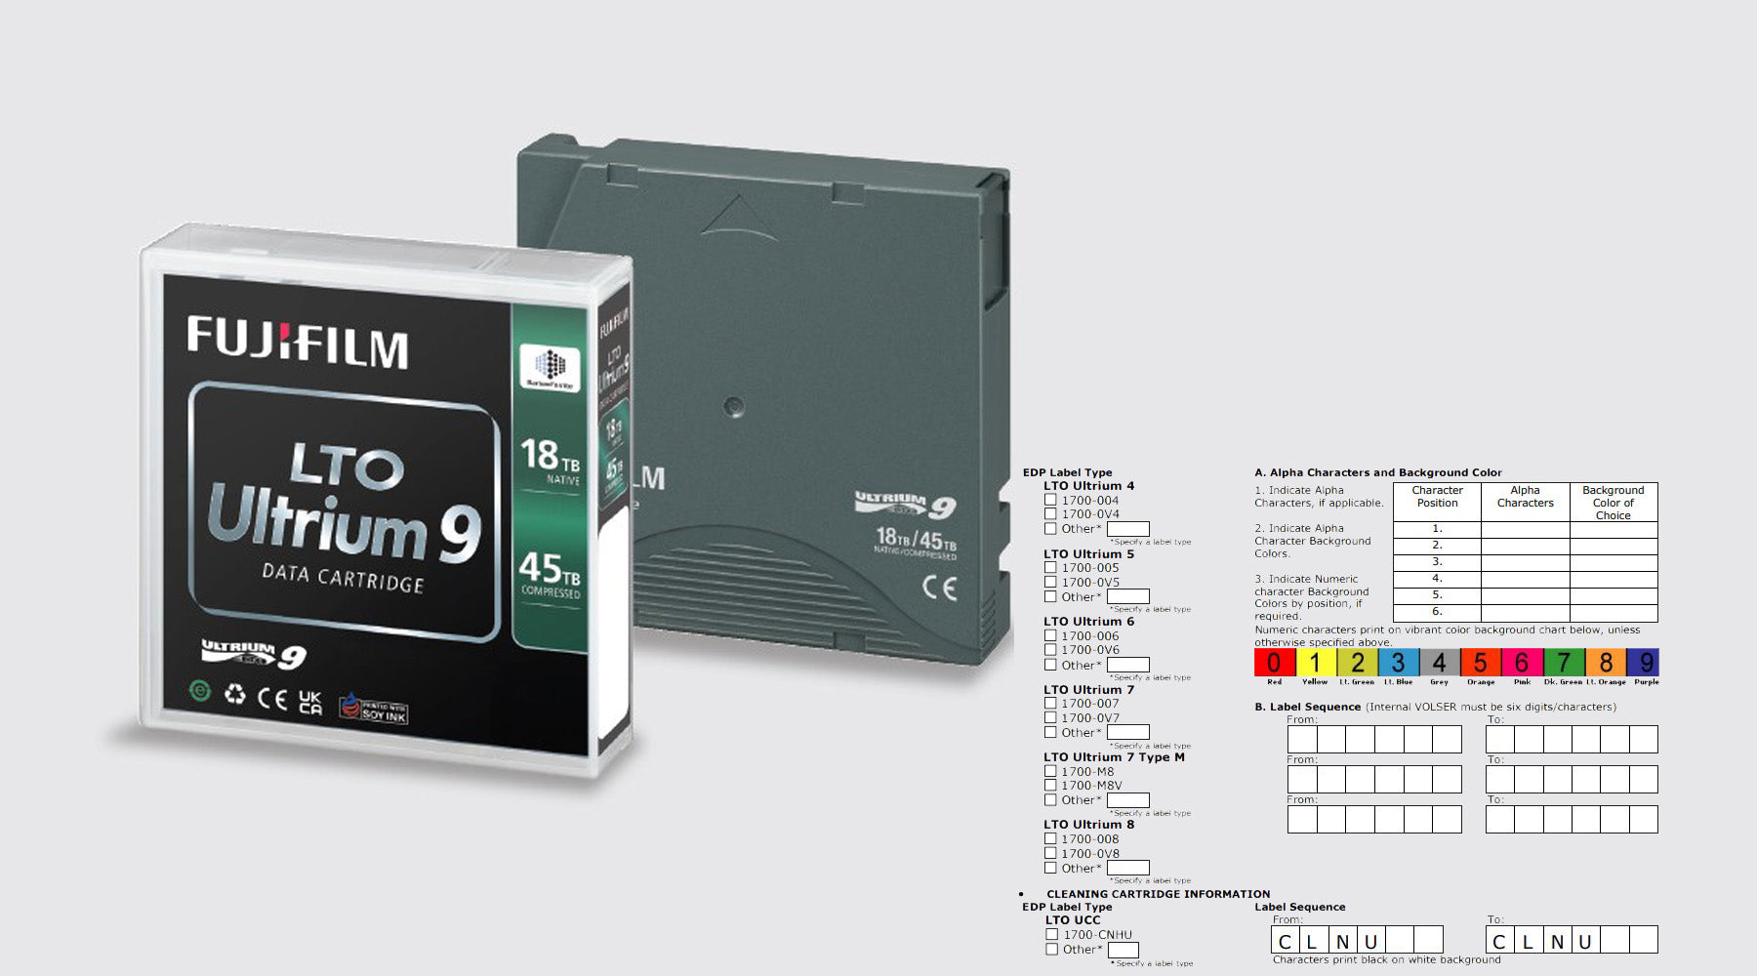This screenshot has width=1757, height=976.
Task: Click the Other text field under LTO Ultrium 4
Action: tap(1127, 529)
